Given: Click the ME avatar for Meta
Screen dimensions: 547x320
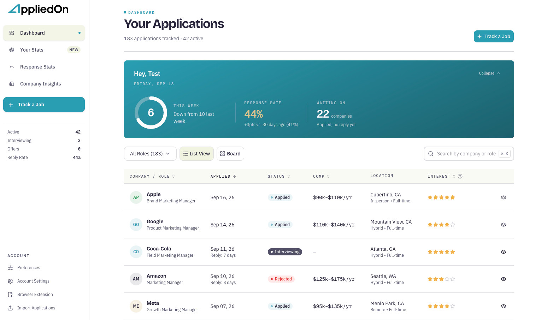Looking at the screenshot, I should click(136, 306).
